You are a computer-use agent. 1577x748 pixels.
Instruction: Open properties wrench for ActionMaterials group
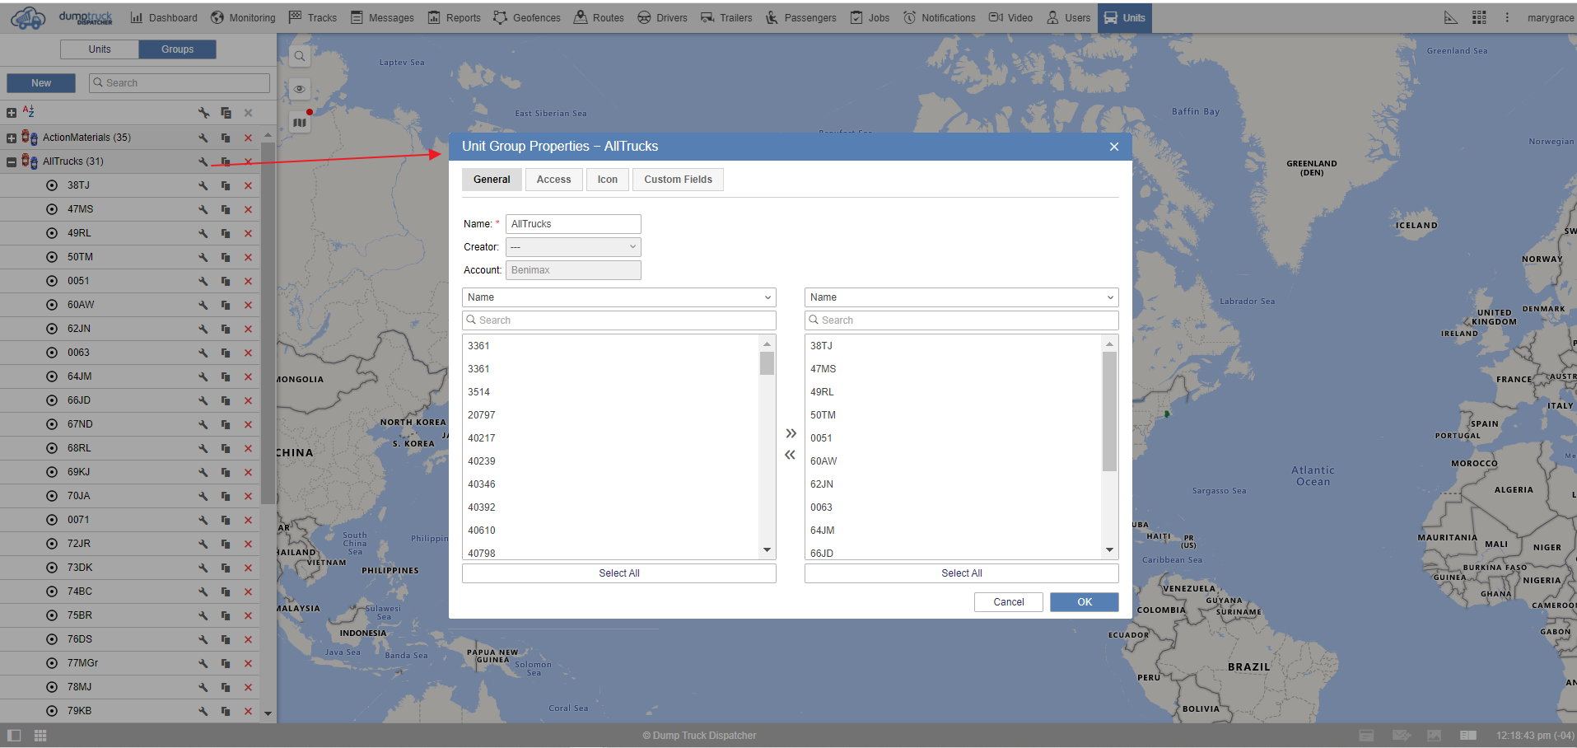[x=203, y=138]
